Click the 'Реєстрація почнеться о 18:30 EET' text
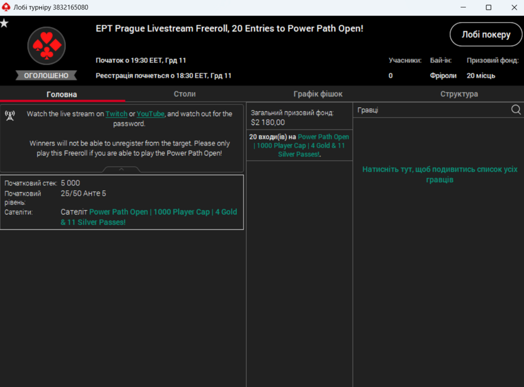The width and height of the screenshot is (524, 387). [x=163, y=76]
